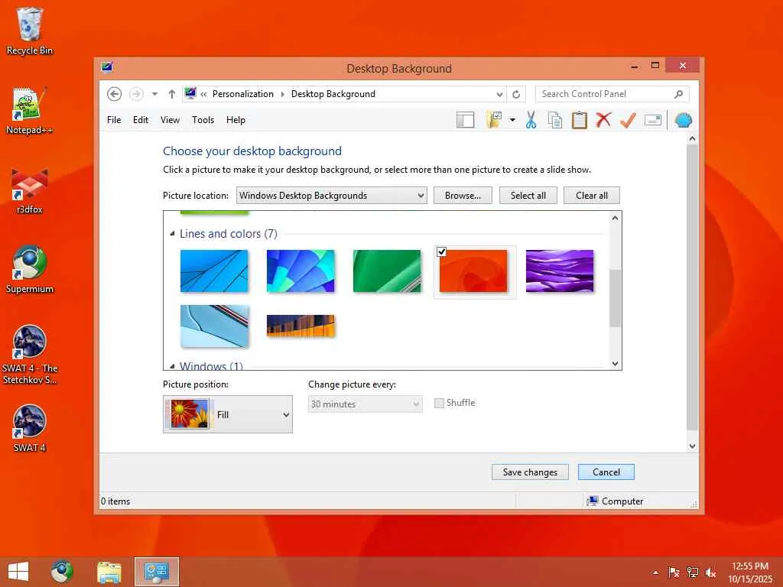Screen dimensions: 783x587
Task: Select the green wallpaper thumbnail
Action: click(387, 271)
